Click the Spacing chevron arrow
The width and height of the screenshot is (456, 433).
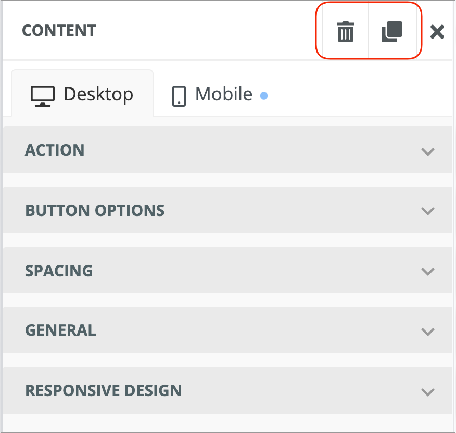click(428, 271)
